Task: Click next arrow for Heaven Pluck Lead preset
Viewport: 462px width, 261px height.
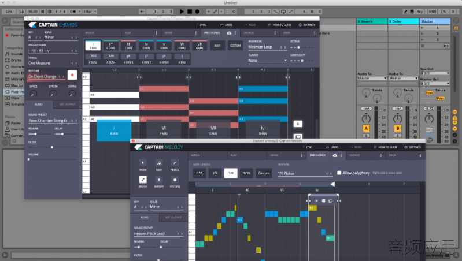Action: [x=182, y=234]
